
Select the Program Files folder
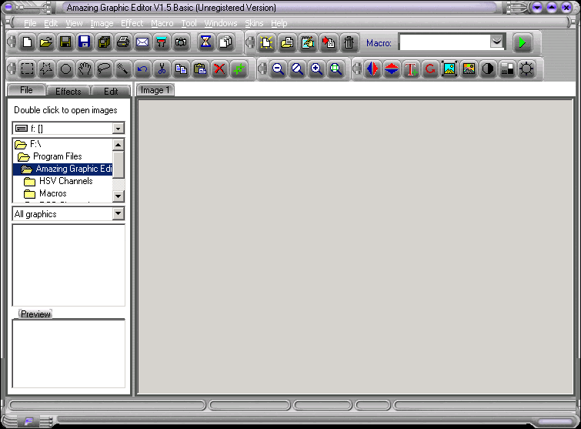coord(58,156)
